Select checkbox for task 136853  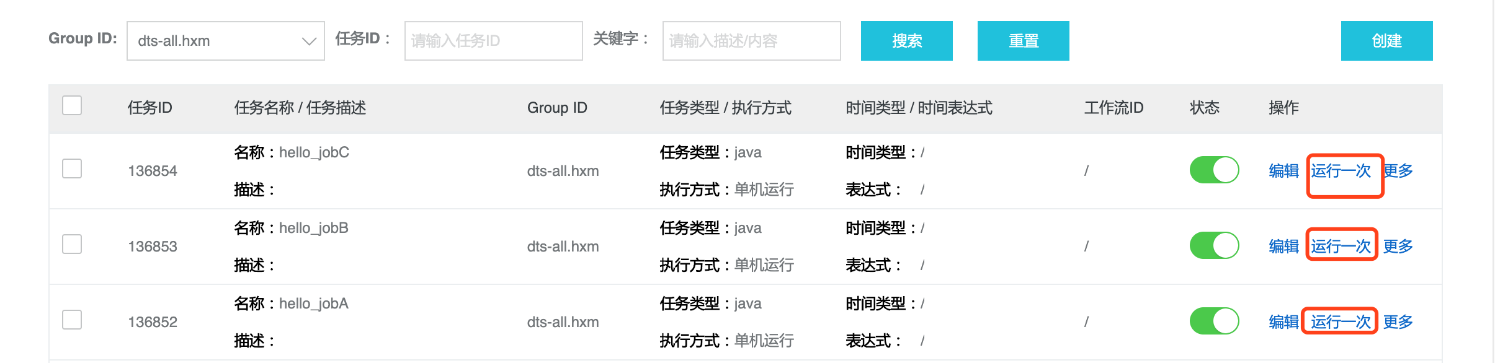(72, 244)
